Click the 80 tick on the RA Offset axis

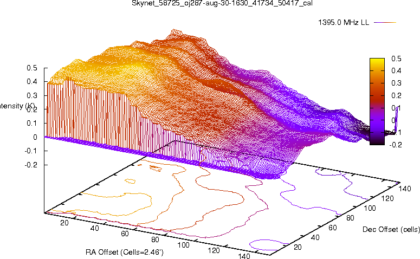pos(155,239)
